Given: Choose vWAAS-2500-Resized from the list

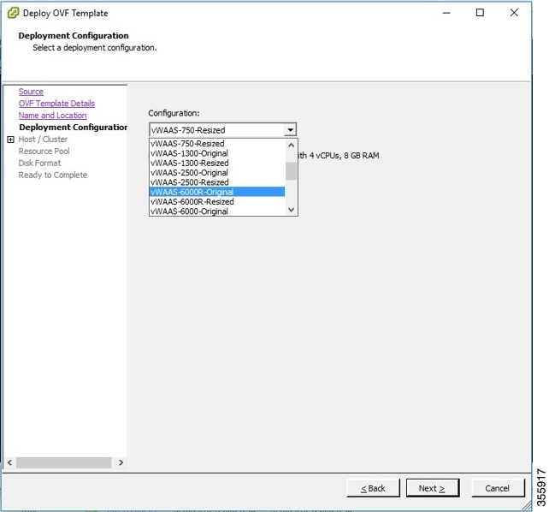Looking at the screenshot, I should click(217, 182).
